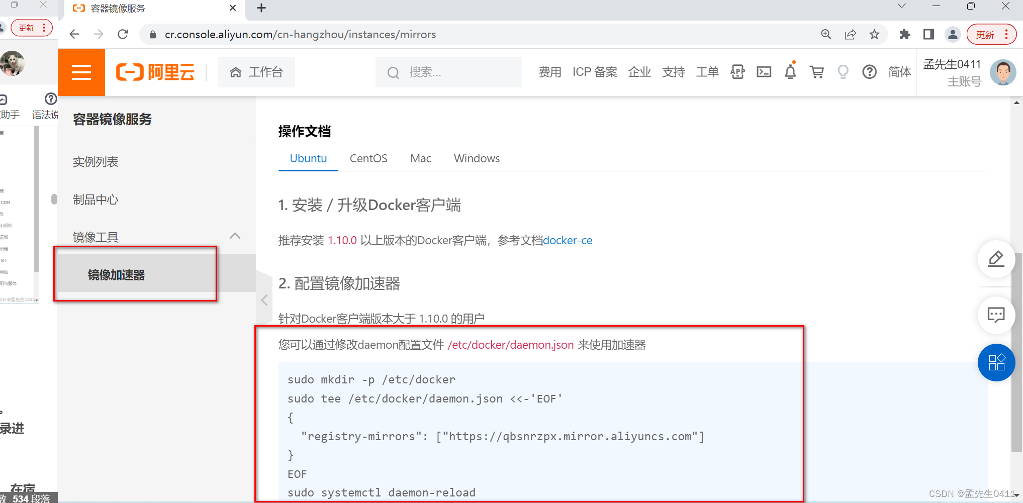This screenshot has height=503, width=1023.
Task: Click the page vertical scrollbar
Action: pos(1016,352)
